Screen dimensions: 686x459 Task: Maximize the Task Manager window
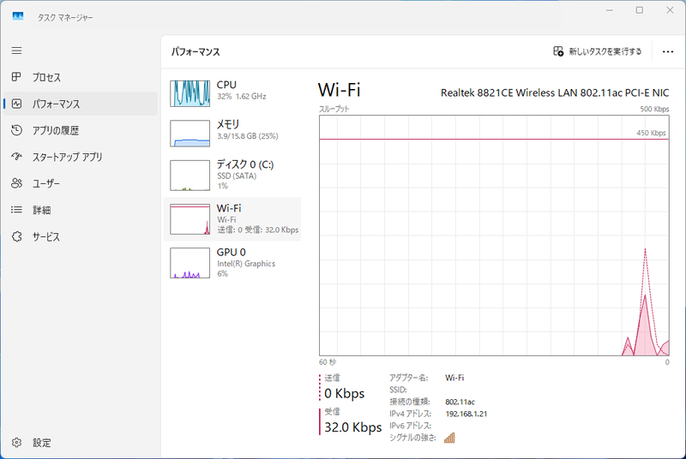point(639,10)
